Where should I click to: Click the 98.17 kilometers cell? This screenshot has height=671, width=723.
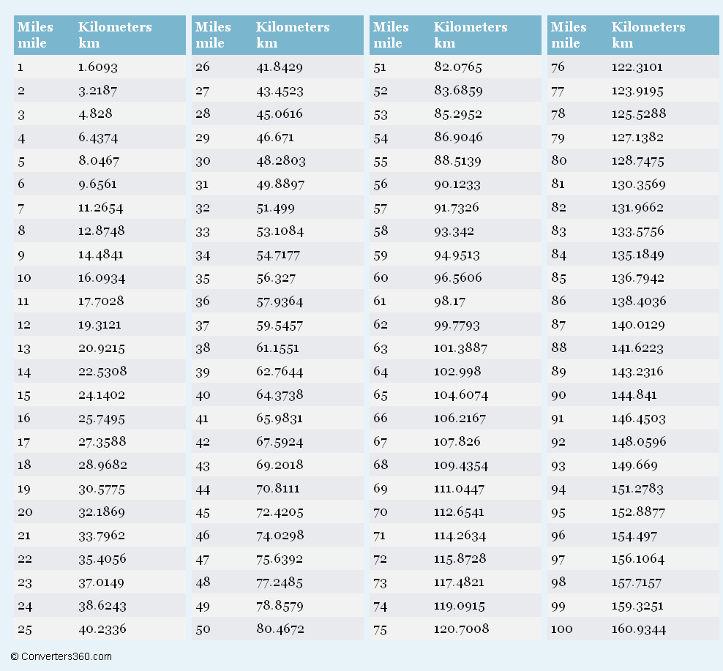point(450,301)
